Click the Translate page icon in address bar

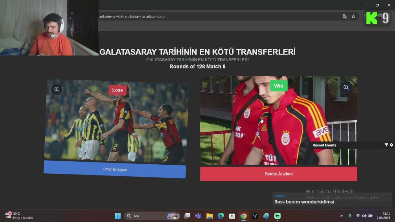click(x=345, y=16)
